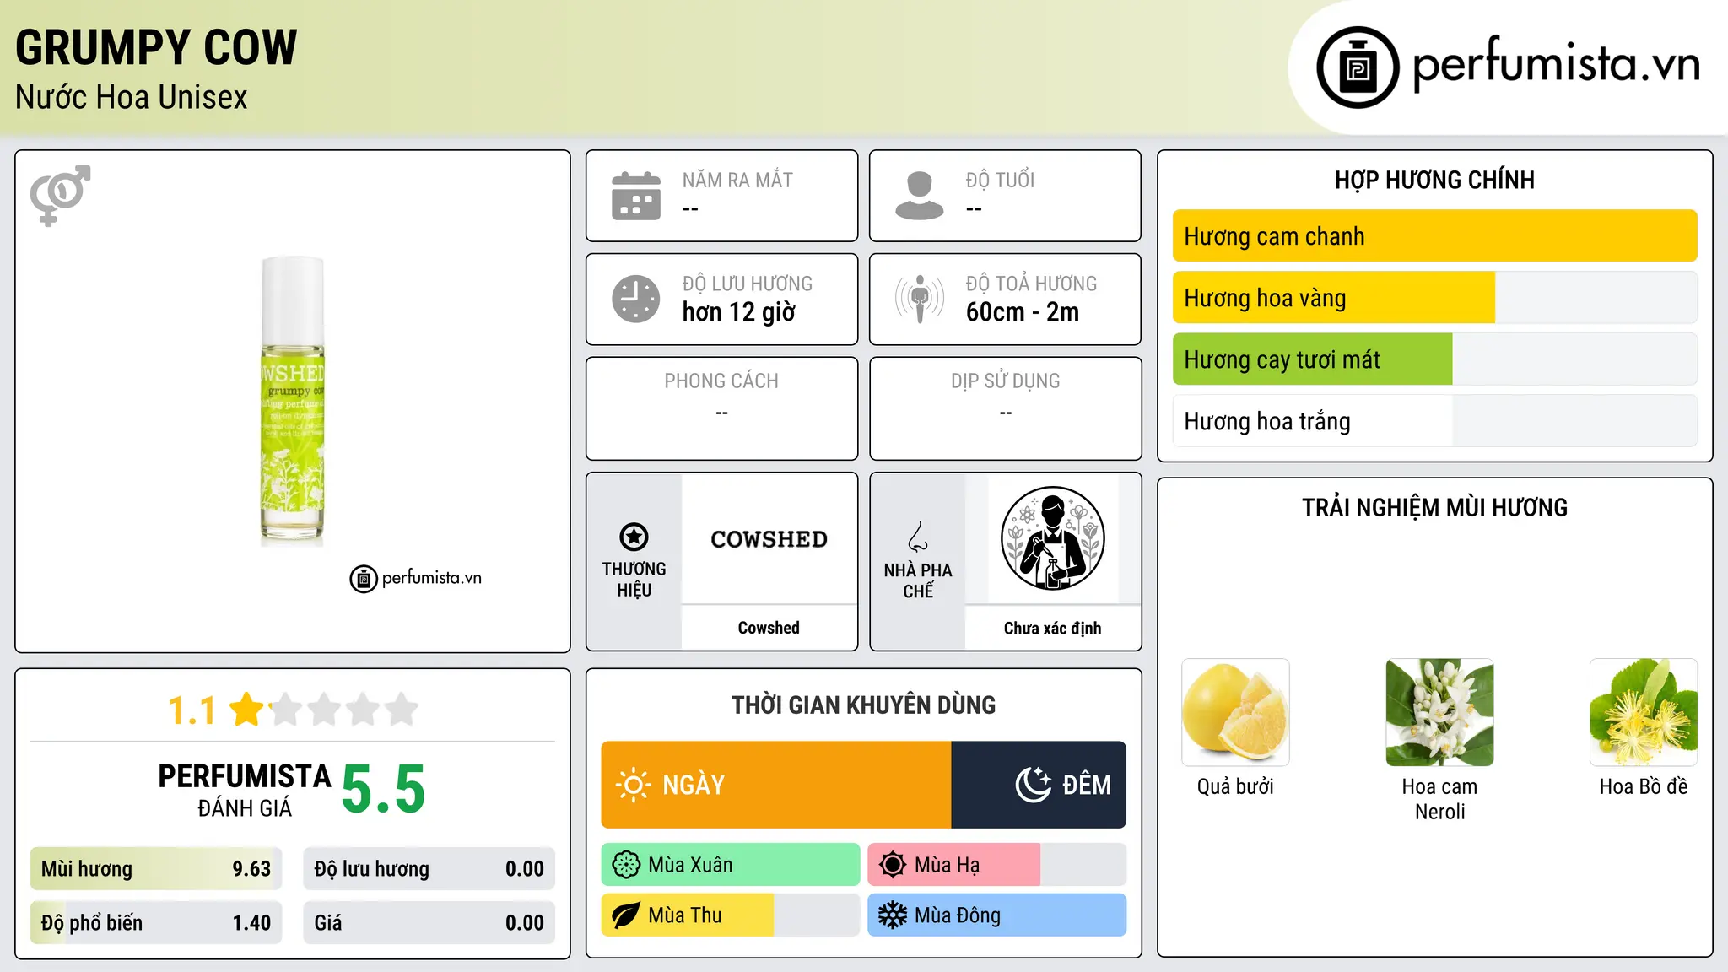Screen dimensions: 1728x972
Task: Click the calendar icon beside Năm ra mắt
Action: click(x=636, y=196)
